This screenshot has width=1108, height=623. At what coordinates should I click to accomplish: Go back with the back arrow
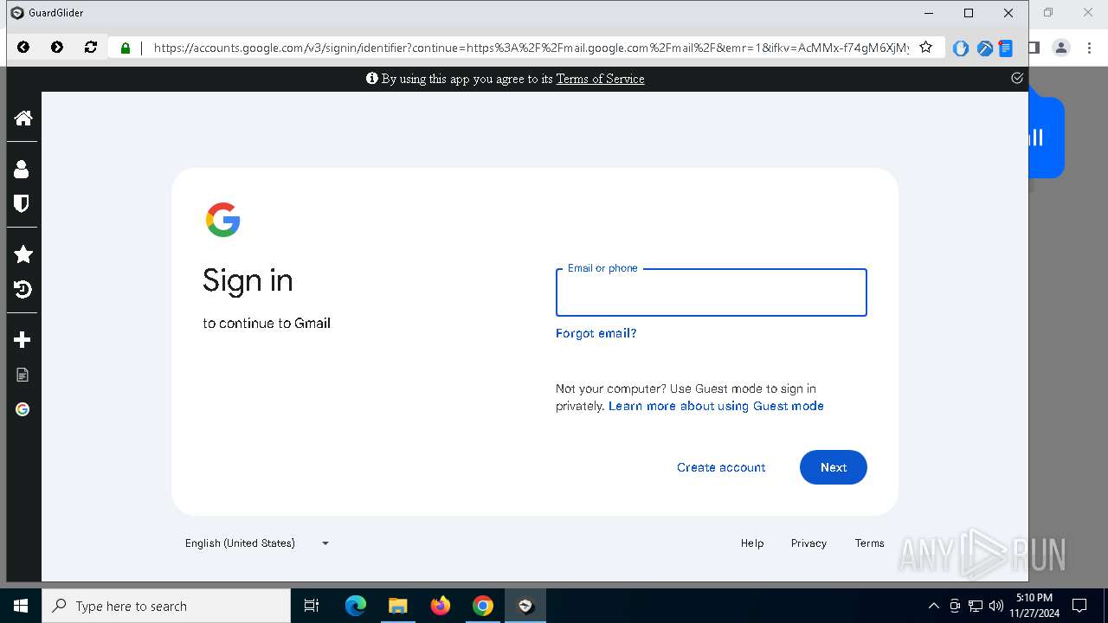(x=23, y=48)
